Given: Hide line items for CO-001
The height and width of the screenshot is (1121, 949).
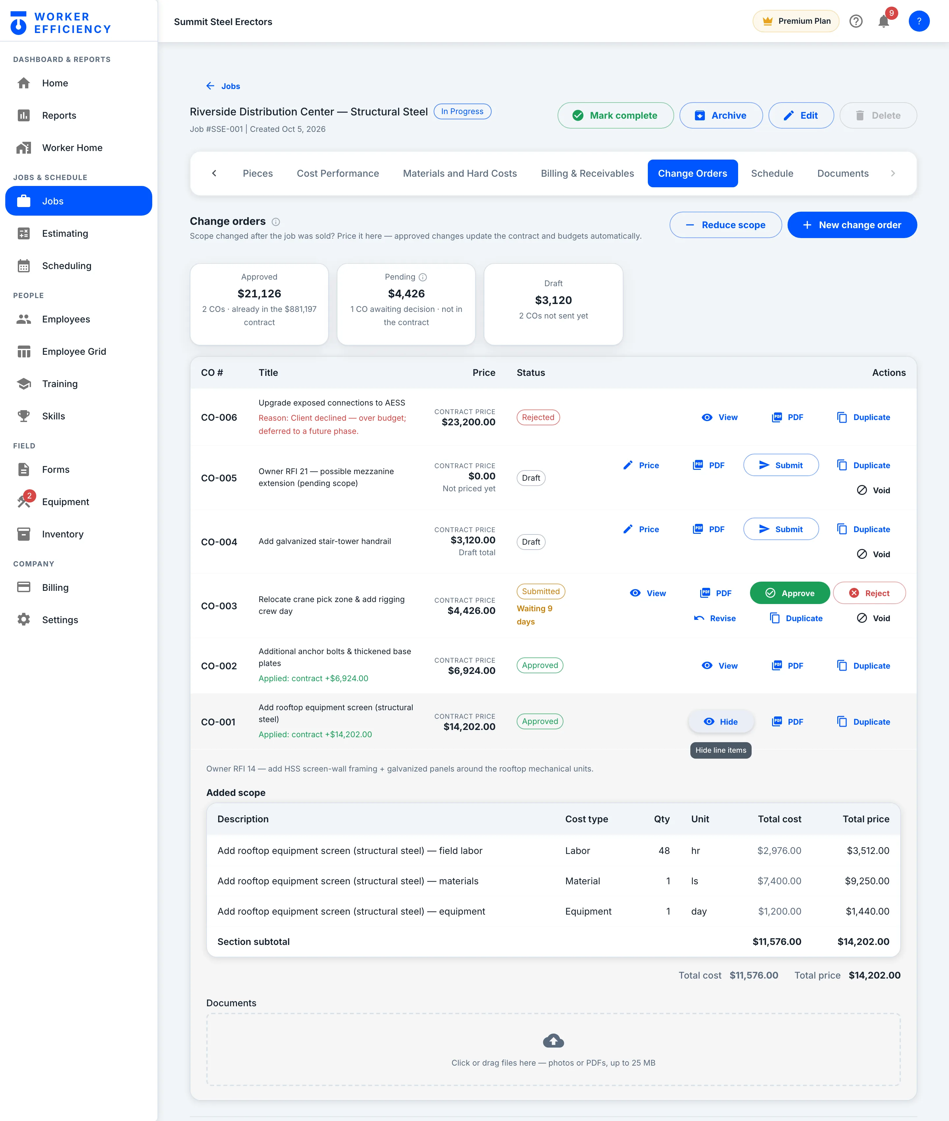Looking at the screenshot, I should point(720,722).
